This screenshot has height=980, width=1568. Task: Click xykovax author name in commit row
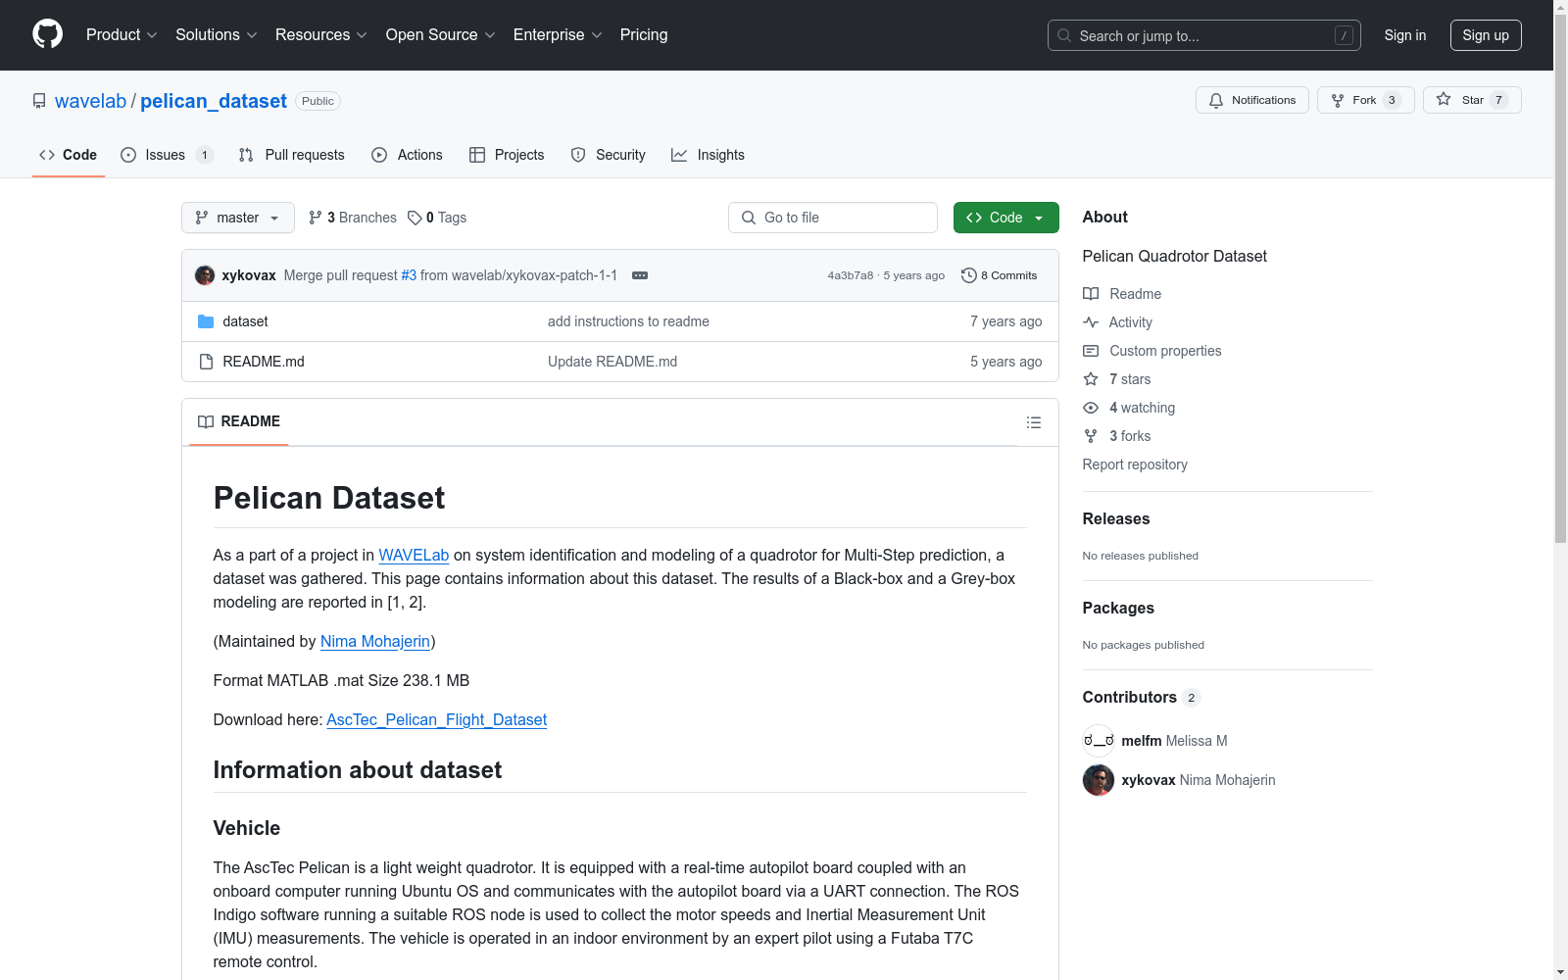point(249,275)
